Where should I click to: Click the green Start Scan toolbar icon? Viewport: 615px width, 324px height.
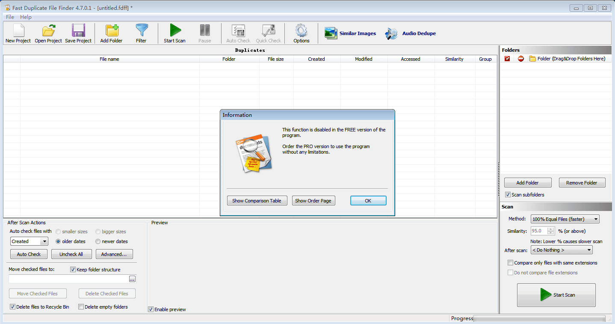(x=174, y=33)
